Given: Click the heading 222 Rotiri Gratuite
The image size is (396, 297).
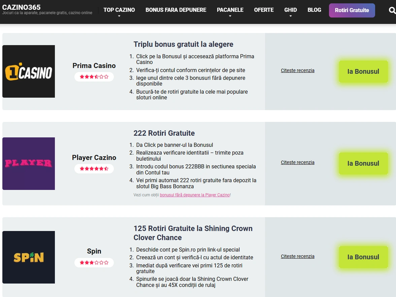Looking at the screenshot, I should (x=164, y=133).
